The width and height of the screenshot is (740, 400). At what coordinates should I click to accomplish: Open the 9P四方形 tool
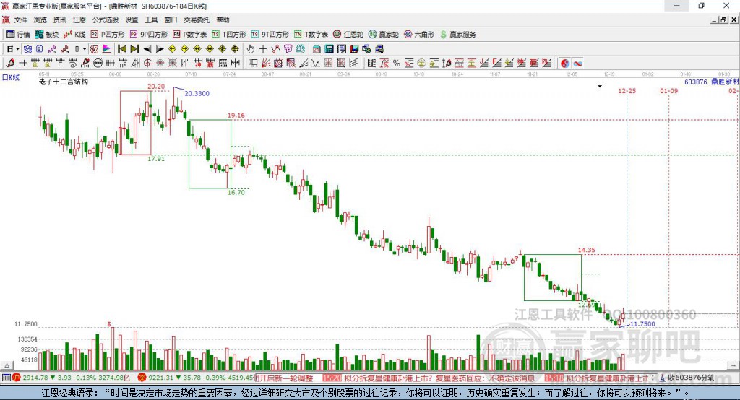[149, 35]
